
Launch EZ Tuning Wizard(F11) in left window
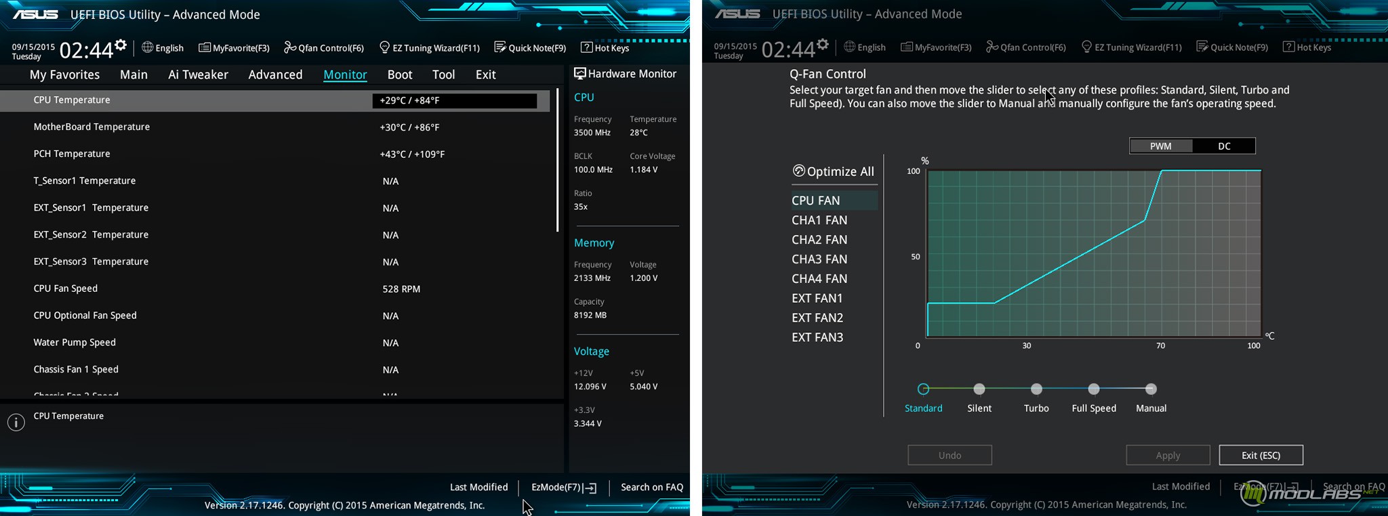click(430, 48)
